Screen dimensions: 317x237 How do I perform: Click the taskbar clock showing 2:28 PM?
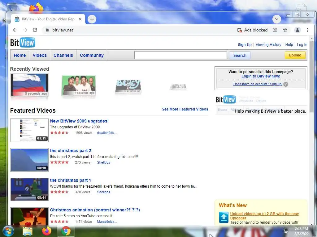click(301, 231)
